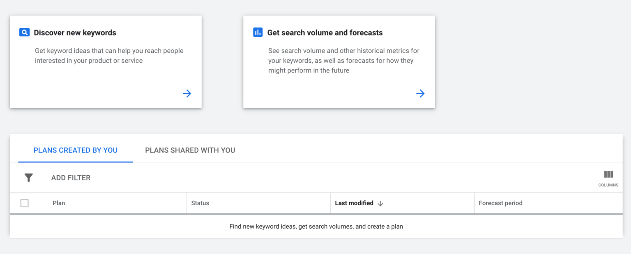Image resolution: width=631 pixels, height=254 pixels.
Task: Click the Plan column header
Action: [x=59, y=203]
